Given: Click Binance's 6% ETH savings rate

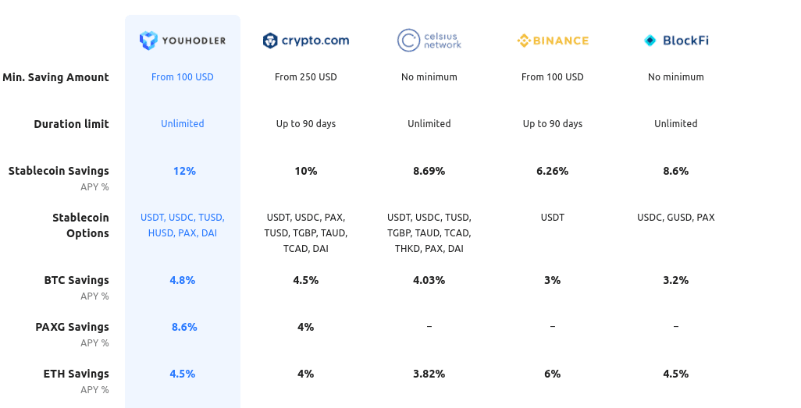Looking at the screenshot, I should 553,374.
